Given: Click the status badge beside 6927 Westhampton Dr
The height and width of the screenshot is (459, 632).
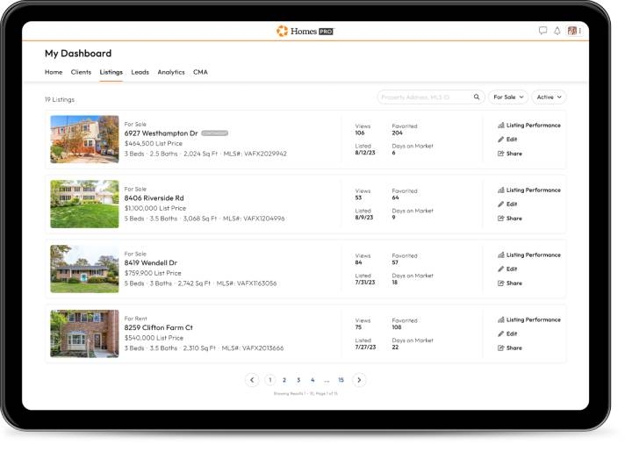Looking at the screenshot, I should (x=214, y=133).
